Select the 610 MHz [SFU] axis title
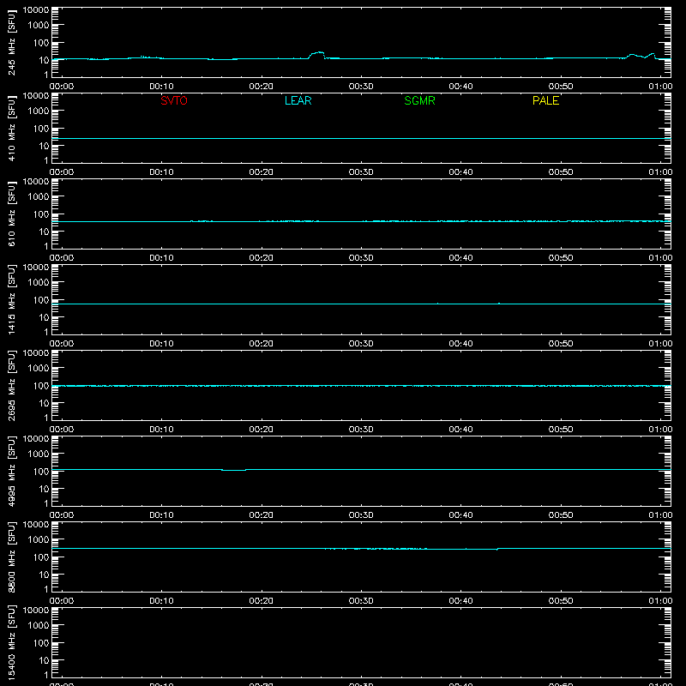 click(x=11, y=214)
